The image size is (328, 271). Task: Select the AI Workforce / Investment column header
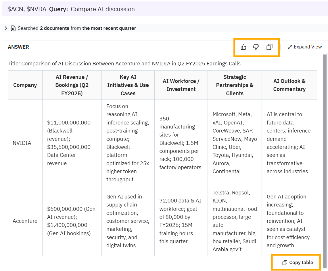pos(181,85)
